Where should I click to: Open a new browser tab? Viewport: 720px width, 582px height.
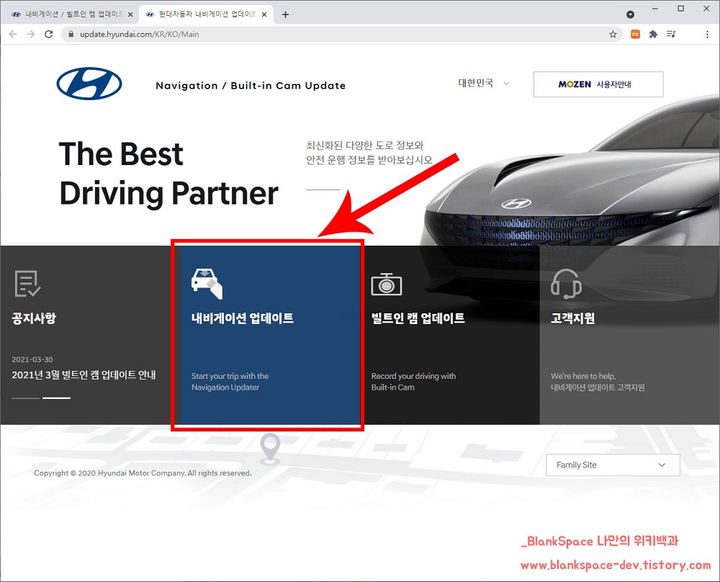pos(285,14)
